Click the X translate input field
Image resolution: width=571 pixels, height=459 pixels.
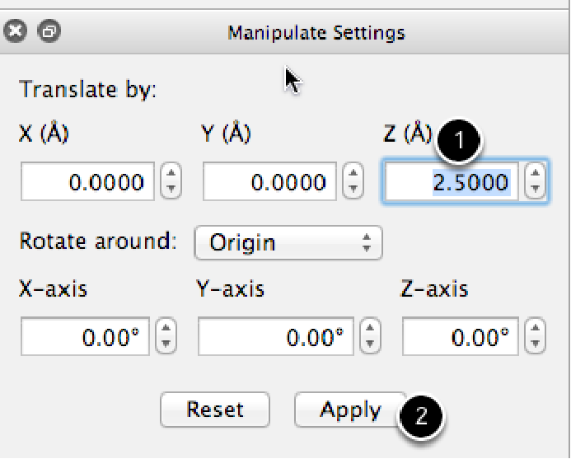tap(87, 181)
